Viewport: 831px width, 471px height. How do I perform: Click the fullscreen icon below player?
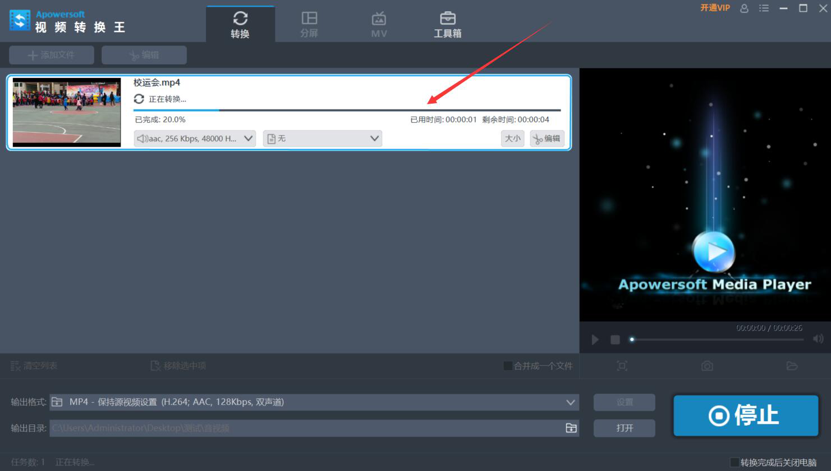[622, 366]
